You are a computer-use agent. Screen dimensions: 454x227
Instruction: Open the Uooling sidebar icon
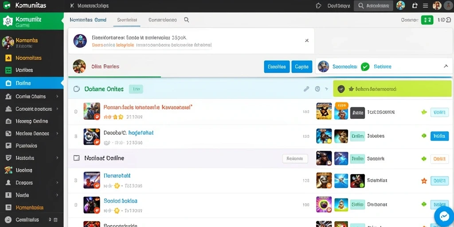point(8,170)
